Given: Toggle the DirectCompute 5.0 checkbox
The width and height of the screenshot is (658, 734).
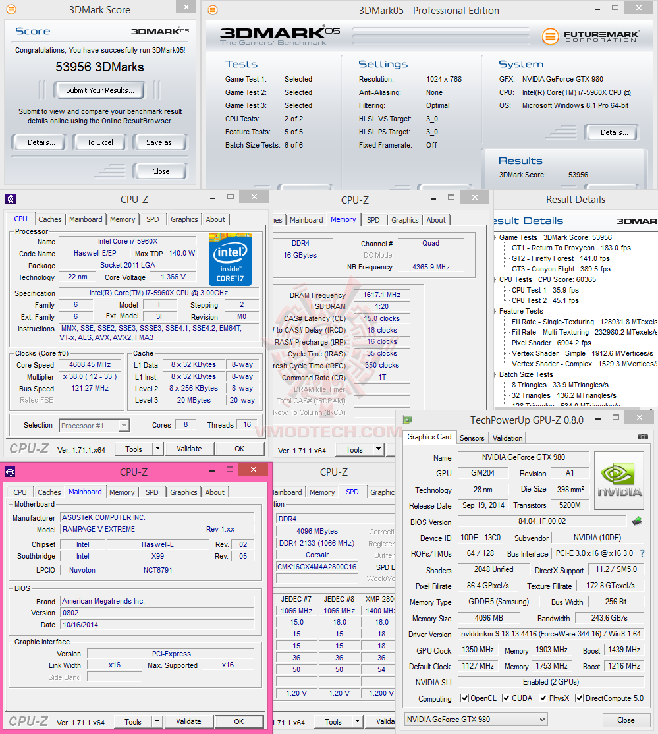Looking at the screenshot, I should tap(579, 698).
